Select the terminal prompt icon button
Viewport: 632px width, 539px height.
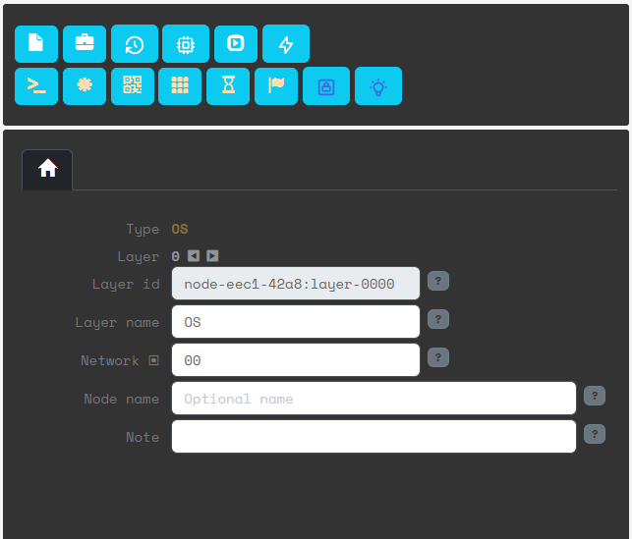coord(36,86)
